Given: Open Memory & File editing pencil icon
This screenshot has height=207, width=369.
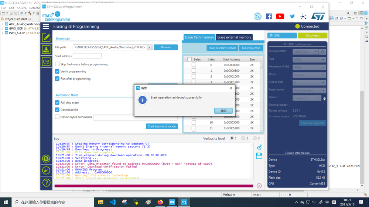Looking at the screenshot, I should [x=46, y=38].
